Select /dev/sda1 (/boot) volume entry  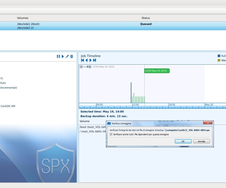pyautogui.click(x=28, y=24)
